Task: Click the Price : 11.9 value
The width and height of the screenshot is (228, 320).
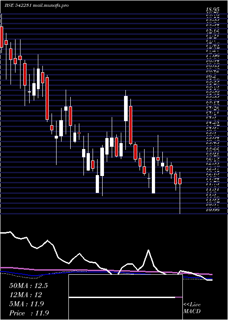Action: [29, 313]
